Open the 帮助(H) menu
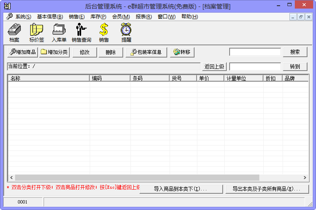The image size is (316, 210). tap(190, 17)
